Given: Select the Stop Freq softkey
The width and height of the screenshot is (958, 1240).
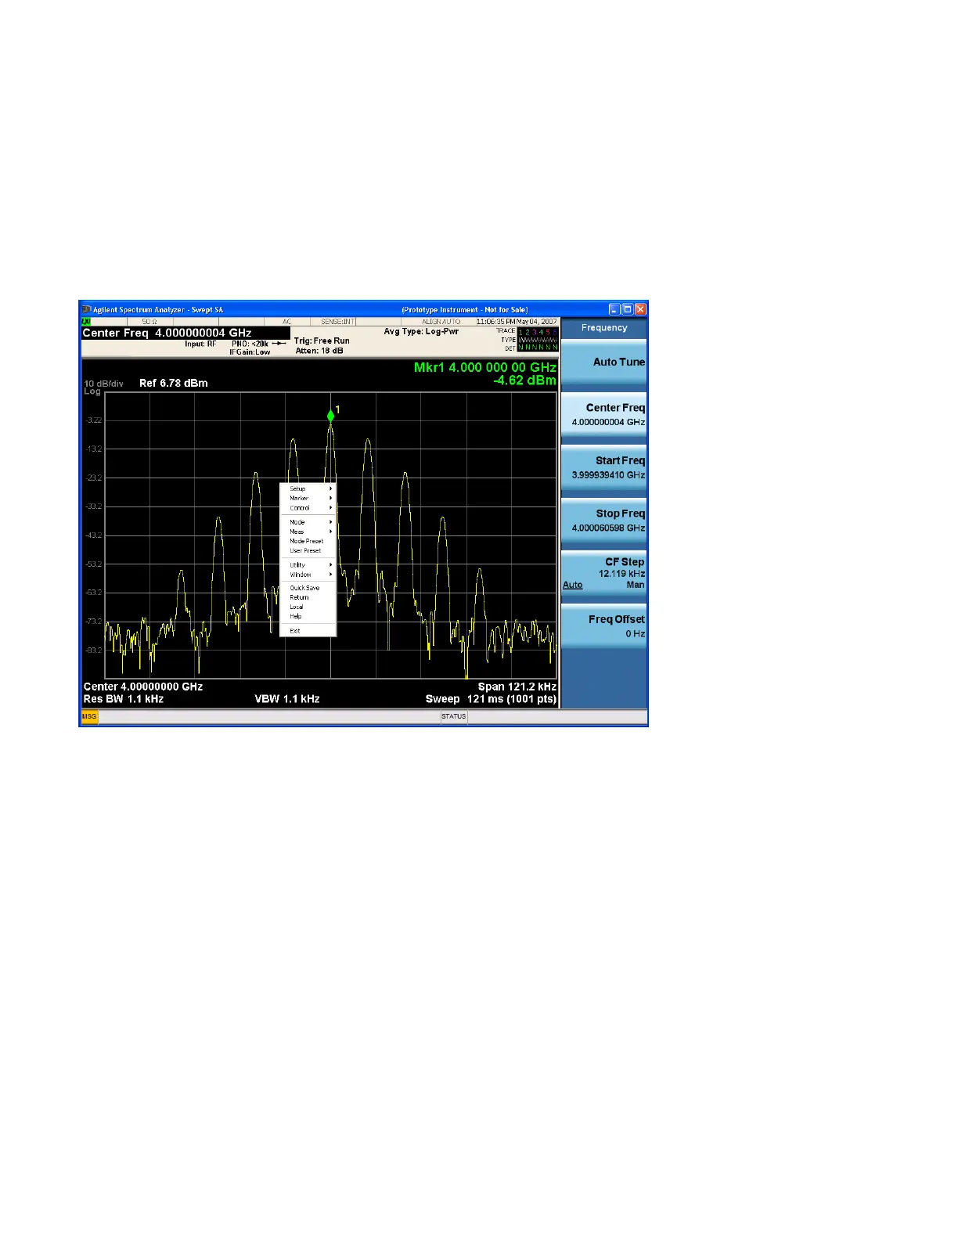Looking at the screenshot, I should pyautogui.click(x=604, y=521).
